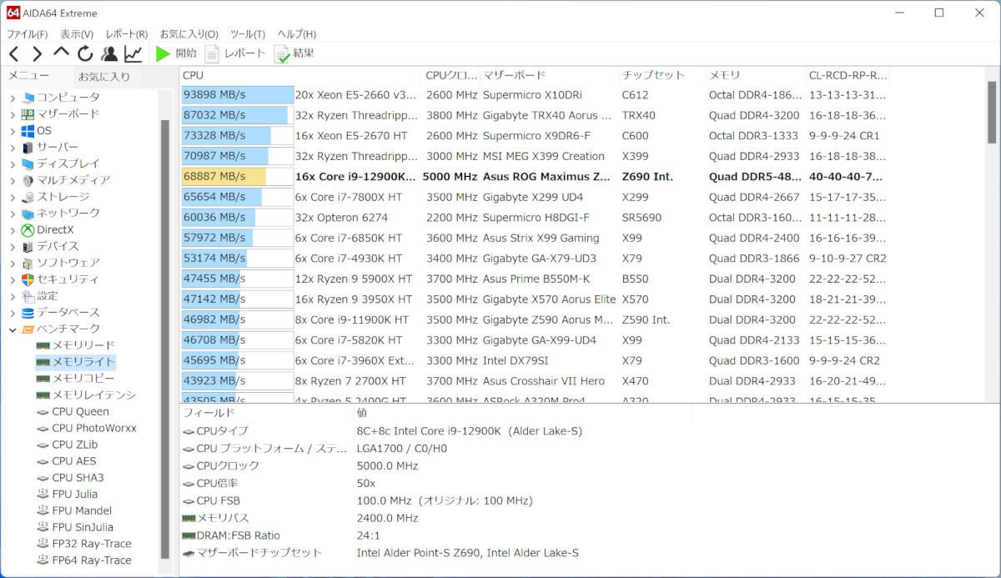The width and height of the screenshot is (1001, 578).
Task: Open the ファイル(F) menu
Action: 28,34
